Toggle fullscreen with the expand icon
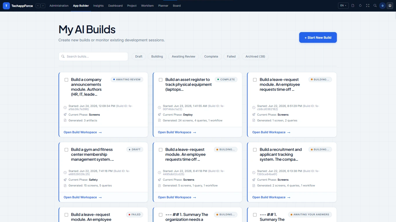The image size is (396, 222). click(x=368, y=5)
